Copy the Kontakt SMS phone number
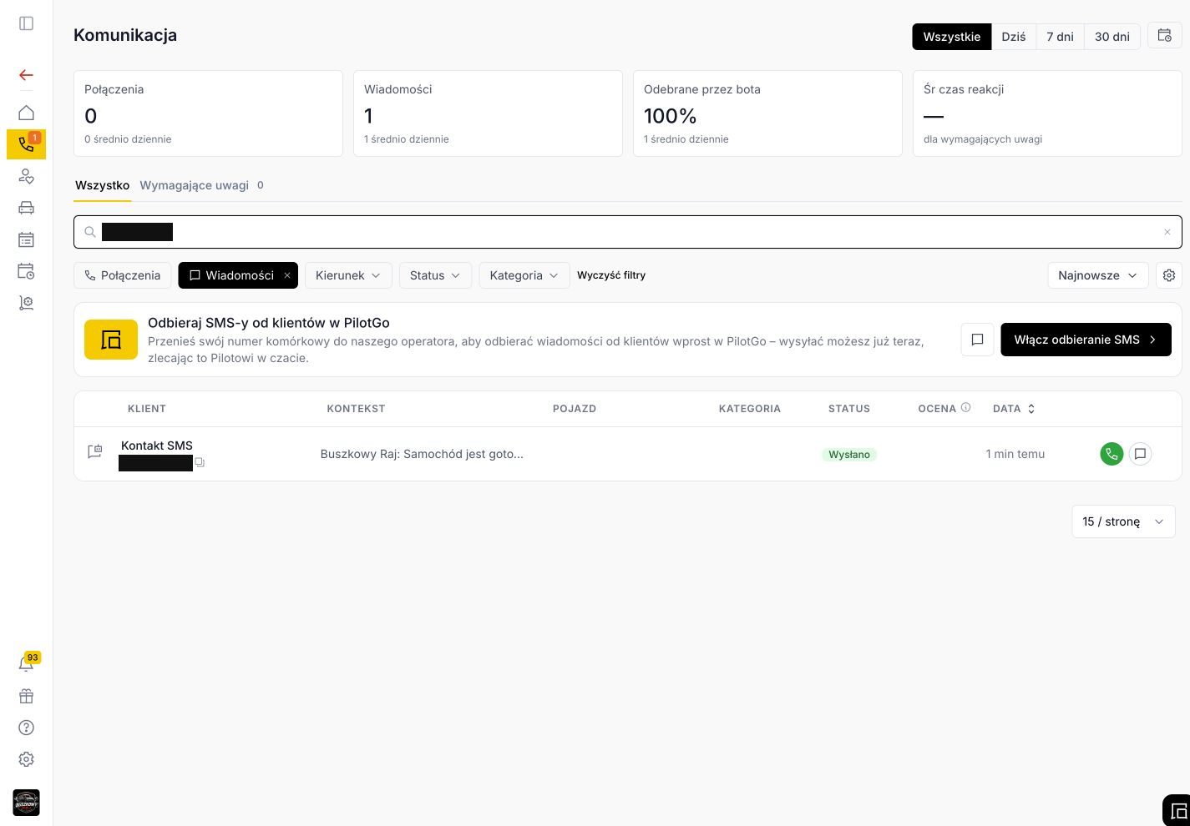Image resolution: width=1190 pixels, height=826 pixels. point(200,462)
